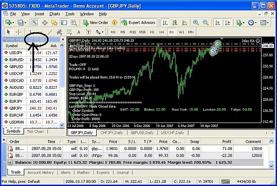Toggle chart Auto Scroll
The width and height of the screenshot is (277, 186).
(218, 23)
